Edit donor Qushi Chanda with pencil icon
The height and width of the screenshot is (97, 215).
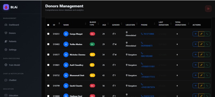coord(201,86)
